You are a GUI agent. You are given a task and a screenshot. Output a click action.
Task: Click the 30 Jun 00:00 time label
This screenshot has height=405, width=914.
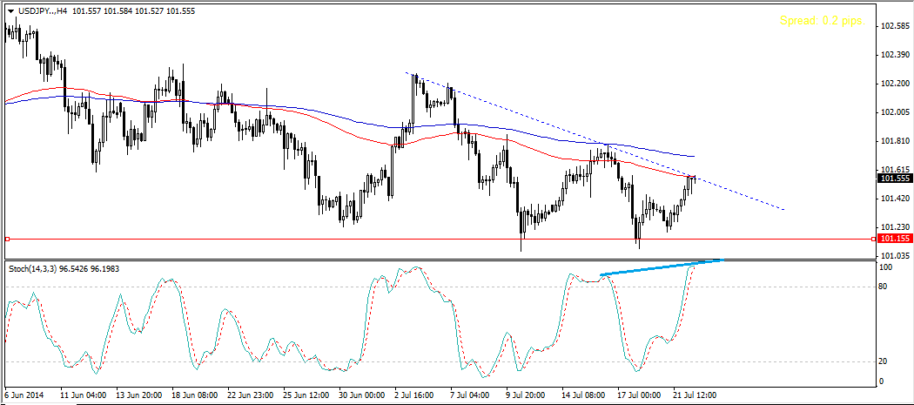tap(363, 395)
